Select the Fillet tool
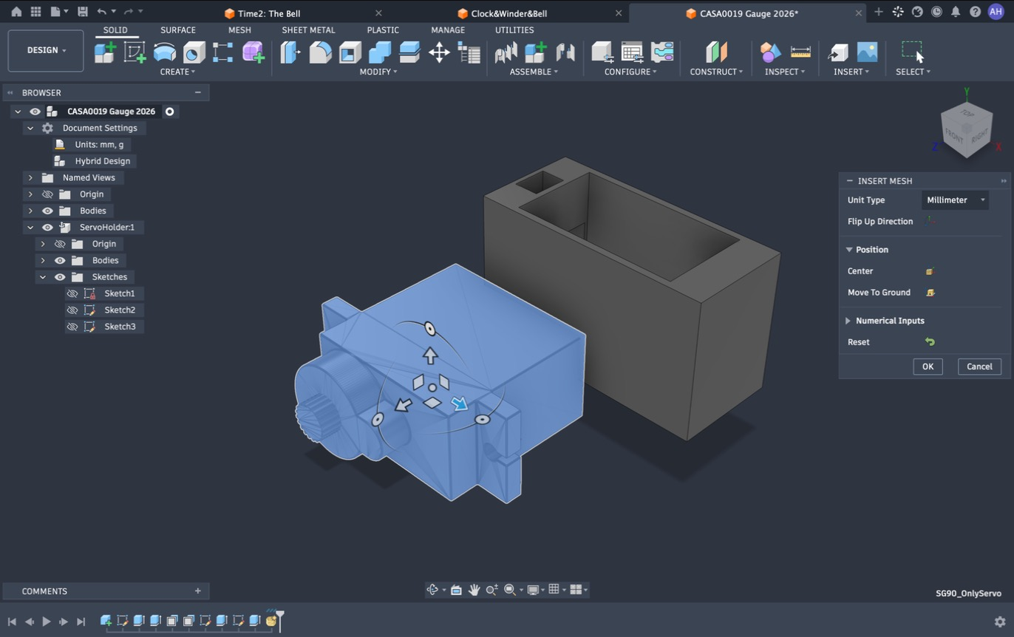 [320, 52]
